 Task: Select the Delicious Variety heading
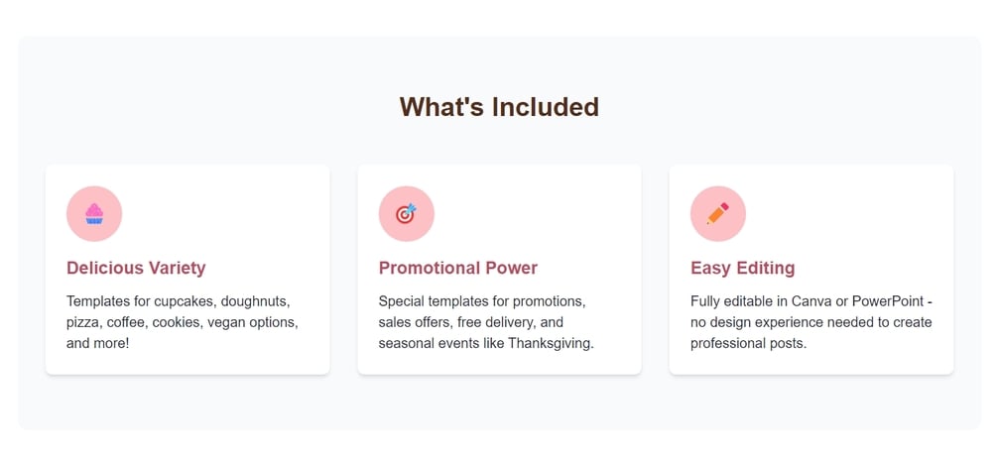tap(136, 269)
